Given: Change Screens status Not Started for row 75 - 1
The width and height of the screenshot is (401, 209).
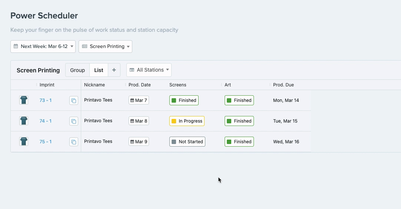Looking at the screenshot, I should (x=187, y=141).
